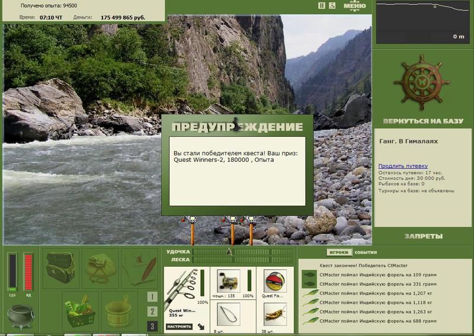Click the time 07:10 ЧТ
This screenshot has height=336, width=474.
51,18
